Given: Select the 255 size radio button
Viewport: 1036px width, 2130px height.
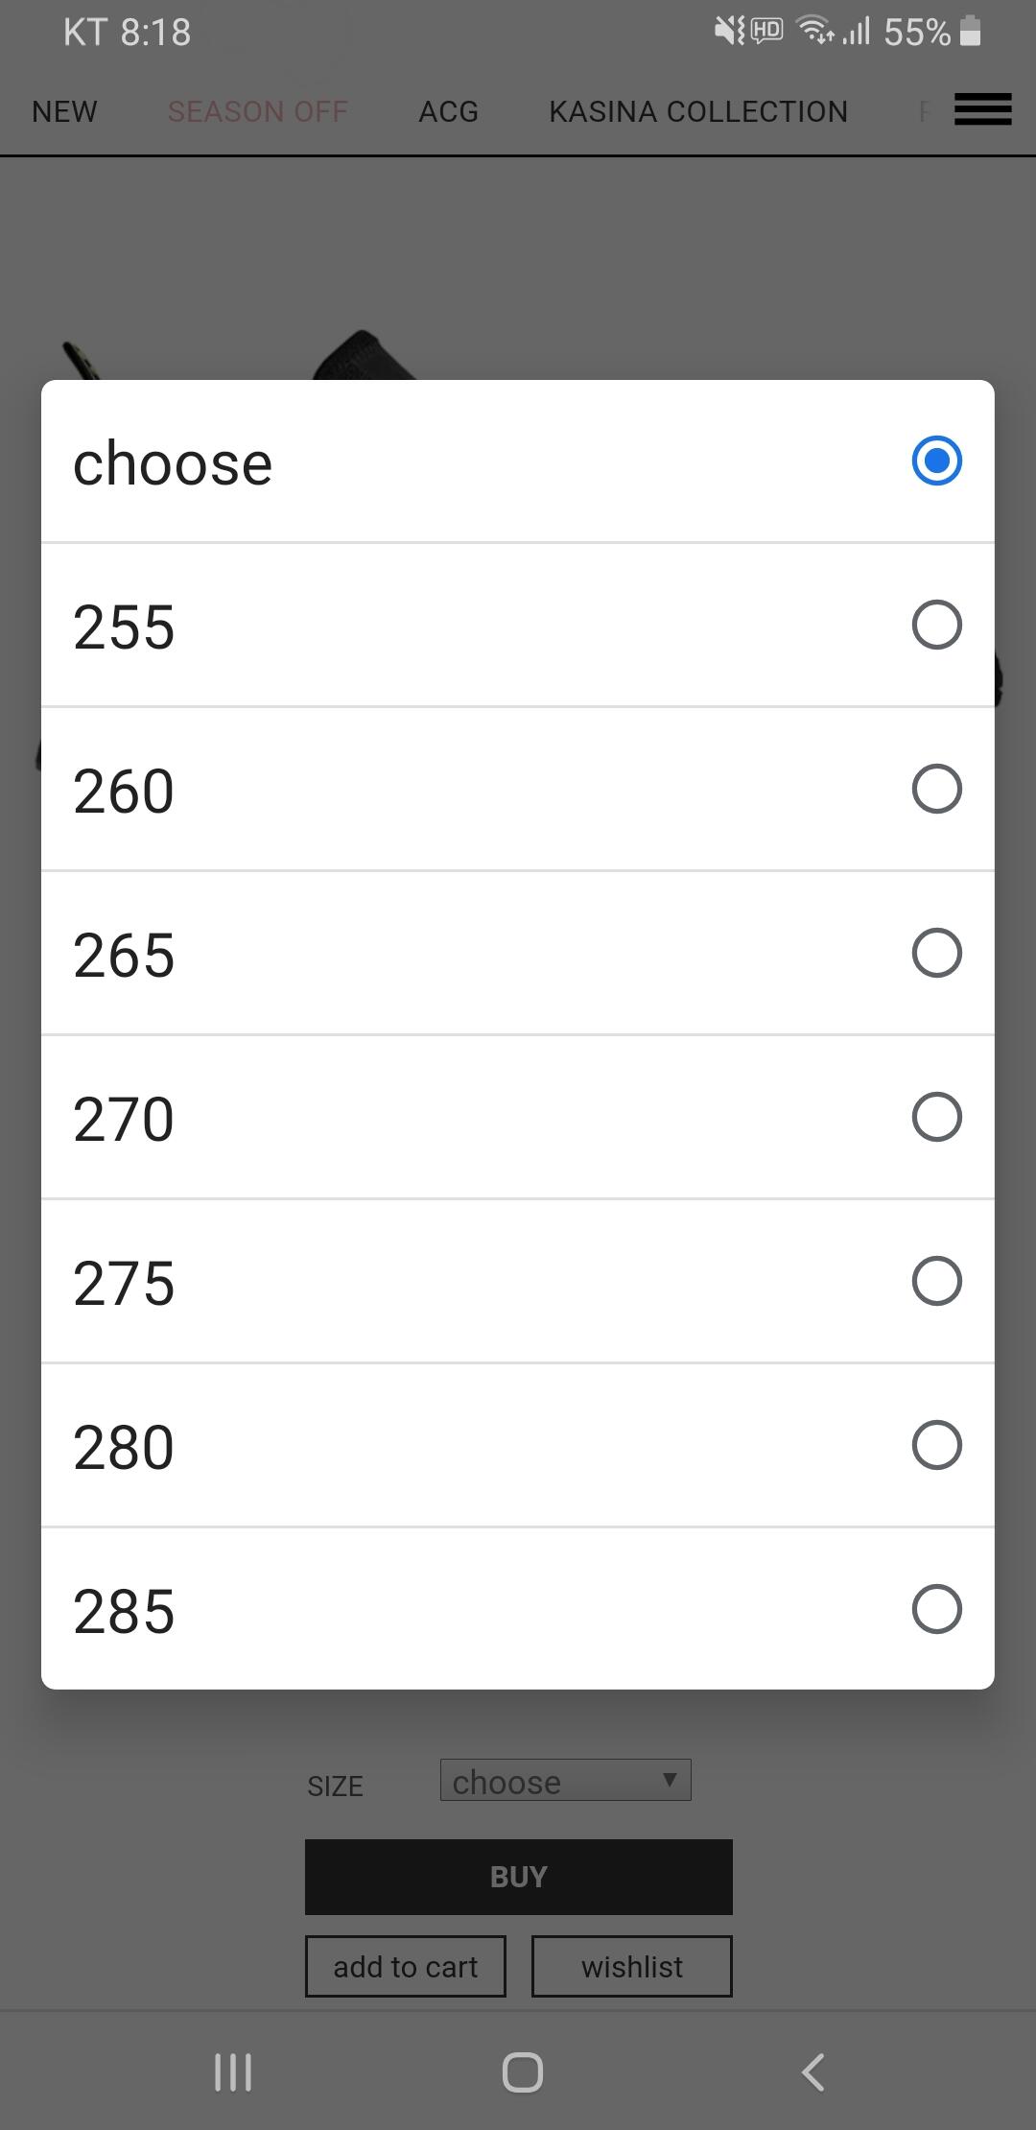Looking at the screenshot, I should [936, 625].
